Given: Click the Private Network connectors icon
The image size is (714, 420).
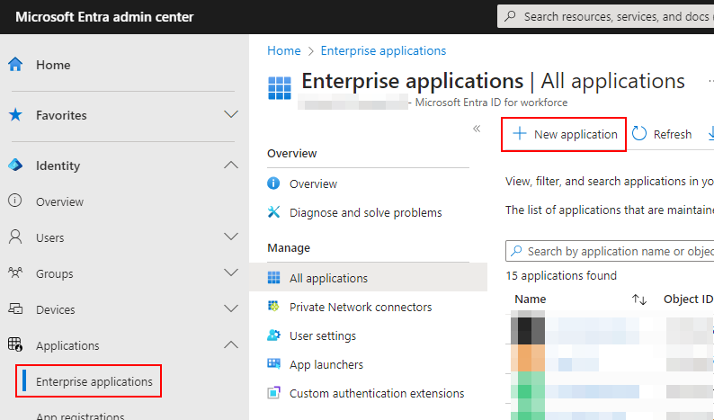Looking at the screenshot, I should pyautogui.click(x=273, y=306).
